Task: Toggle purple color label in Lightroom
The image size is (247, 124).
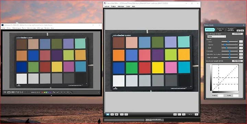Action: [x=50, y=92]
